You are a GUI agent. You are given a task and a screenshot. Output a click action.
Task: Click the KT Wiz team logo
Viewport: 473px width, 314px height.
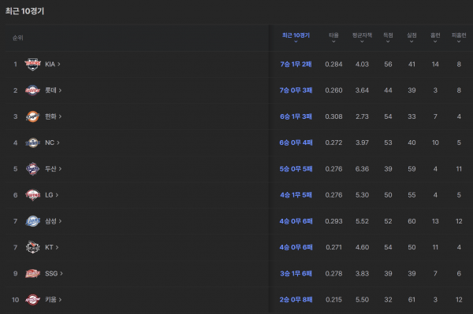(x=32, y=247)
